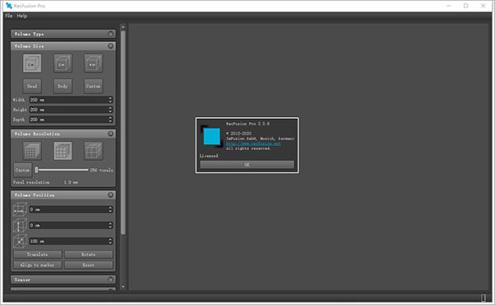Select the 2 m cube volume size

click(x=63, y=63)
